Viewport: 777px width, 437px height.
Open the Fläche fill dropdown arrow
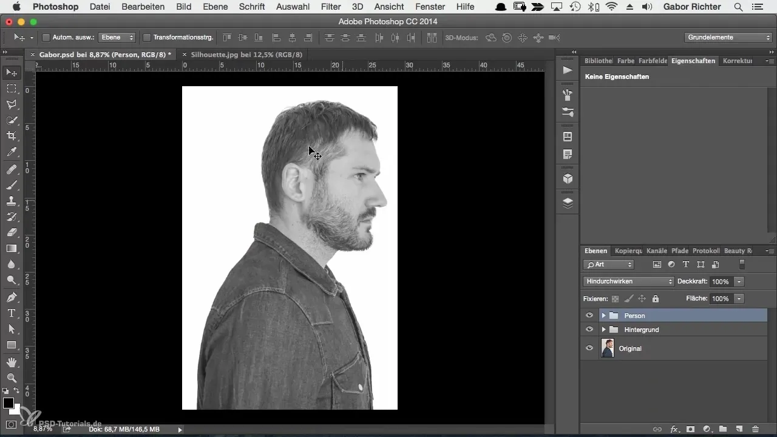pyautogui.click(x=739, y=299)
